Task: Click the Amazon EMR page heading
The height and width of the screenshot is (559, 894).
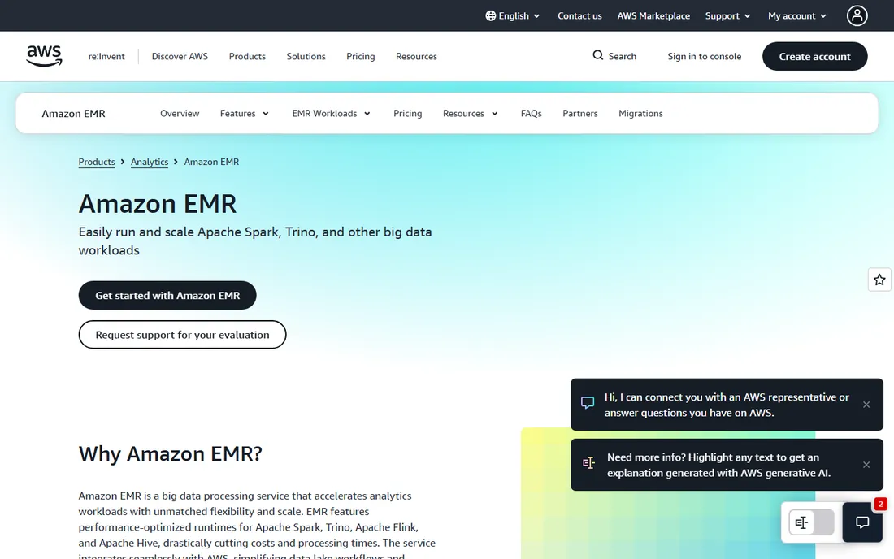Action: click(x=158, y=203)
